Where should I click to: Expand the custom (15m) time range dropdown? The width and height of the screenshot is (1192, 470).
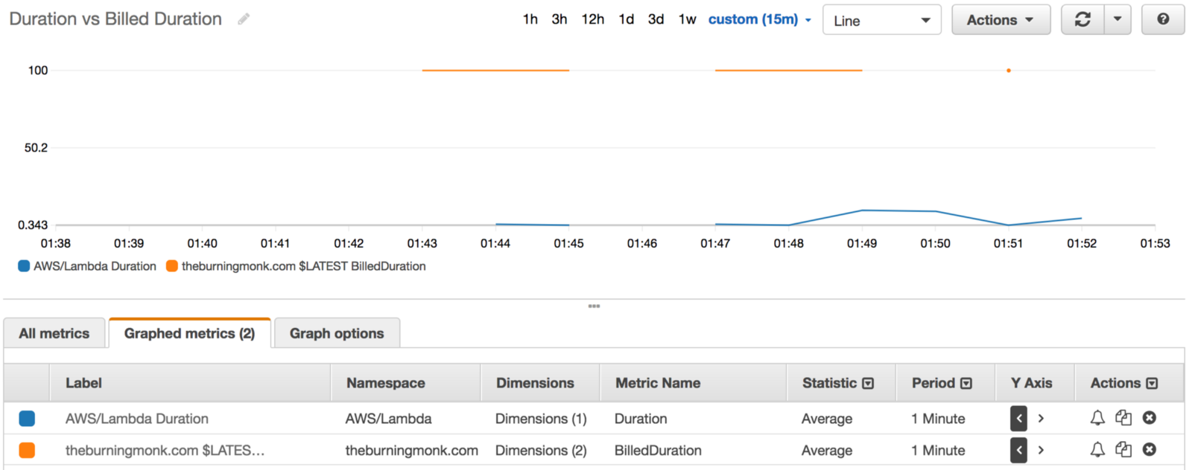(759, 19)
